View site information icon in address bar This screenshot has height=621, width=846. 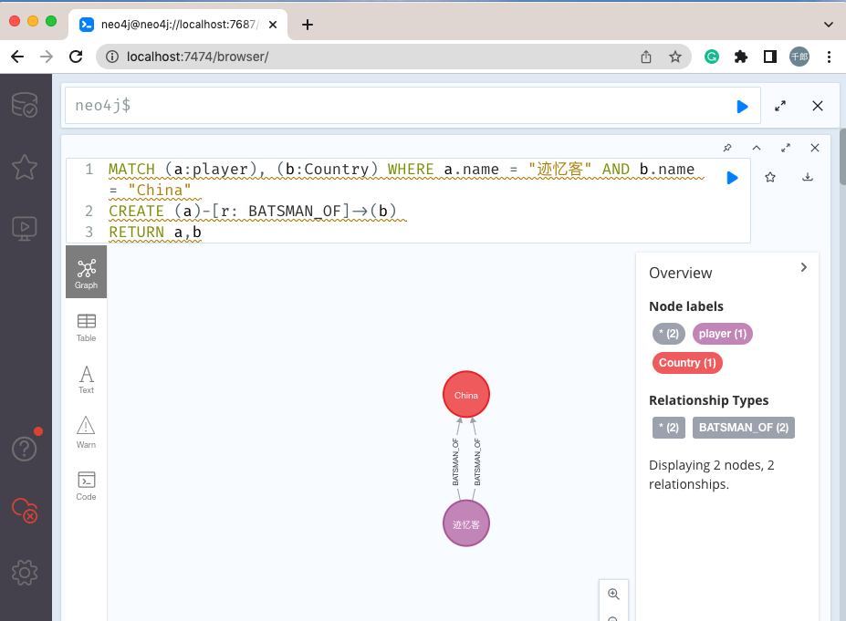111,57
